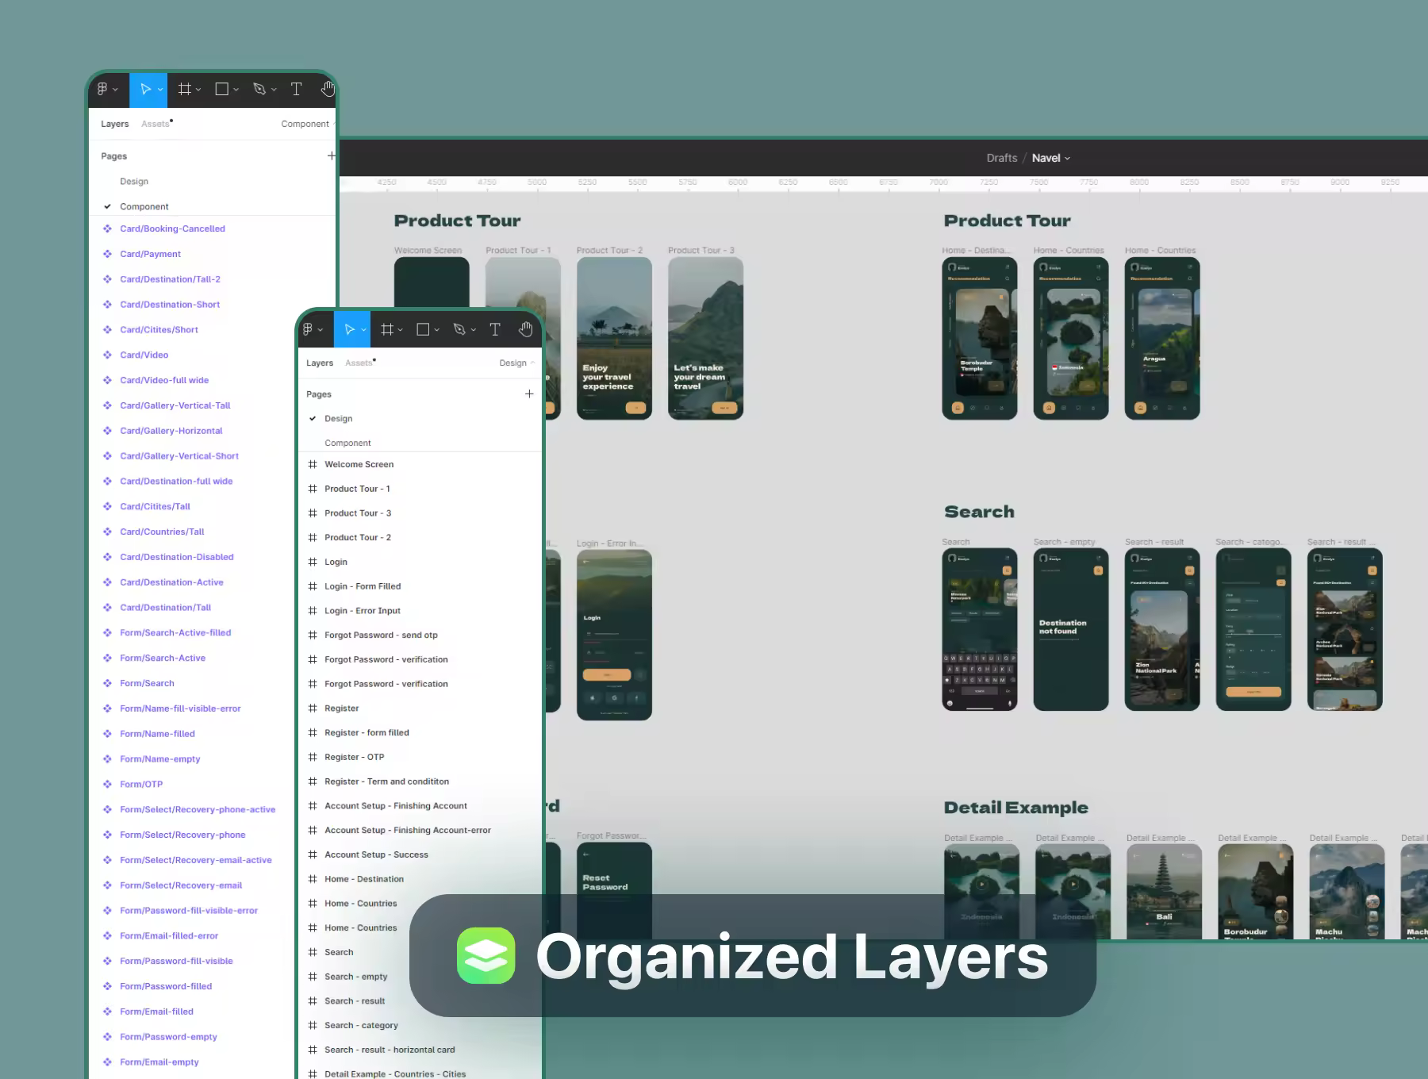Image resolution: width=1428 pixels, height=1079 pixels.
Task: Open Component page selector in back panel
Action: coord(308,124)
